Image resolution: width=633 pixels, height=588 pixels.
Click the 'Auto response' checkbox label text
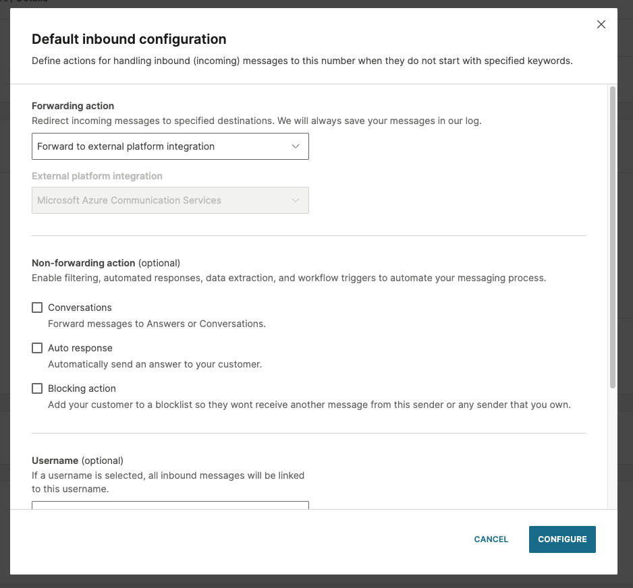coord(80,348)
